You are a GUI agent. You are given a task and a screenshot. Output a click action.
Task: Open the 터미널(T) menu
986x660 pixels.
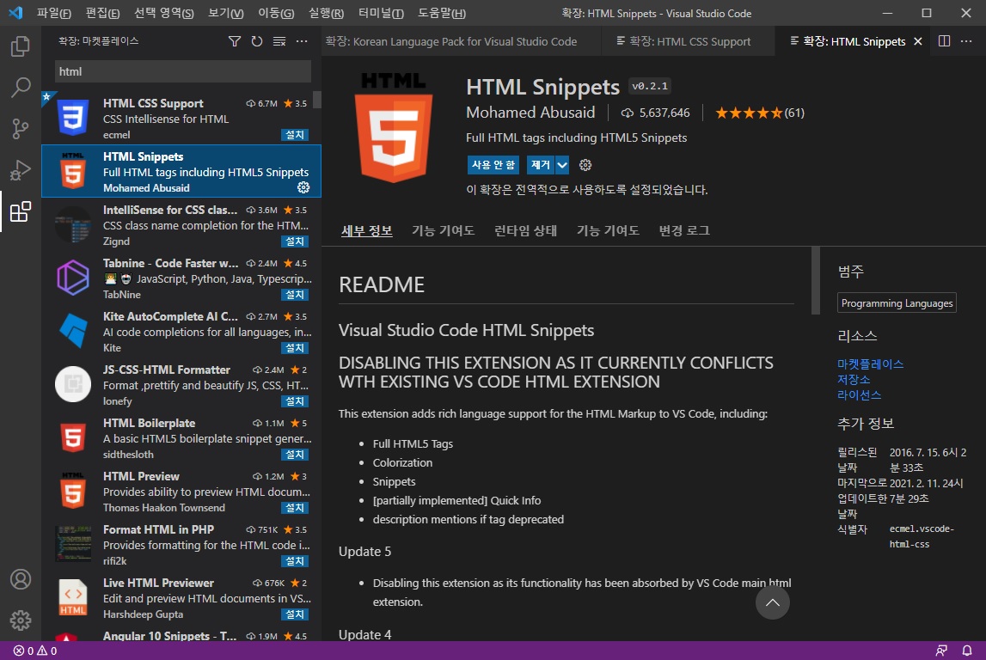[381, 13]
